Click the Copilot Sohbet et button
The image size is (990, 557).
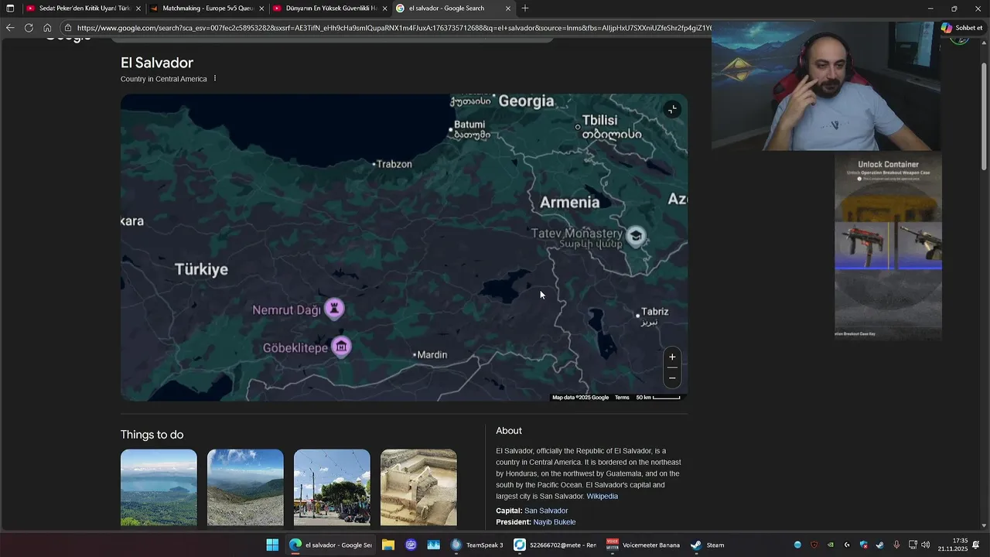point(962,28)
